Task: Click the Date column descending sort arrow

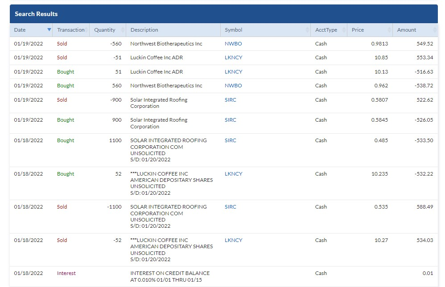Action: point(49,30)
